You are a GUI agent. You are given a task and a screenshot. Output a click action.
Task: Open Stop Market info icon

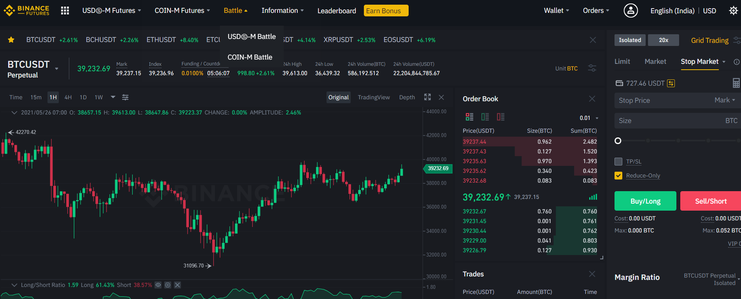pos(736,62)
